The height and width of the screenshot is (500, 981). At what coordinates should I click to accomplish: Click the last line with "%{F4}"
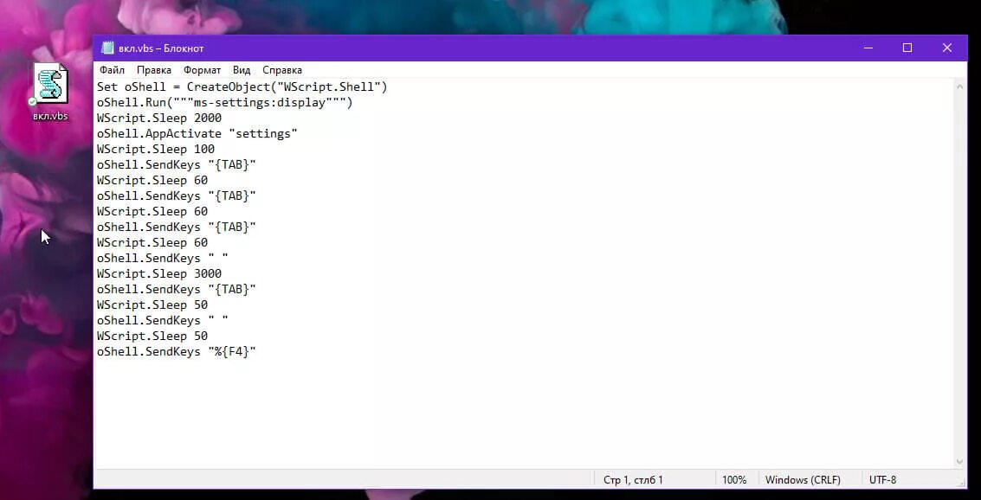point(177,352)
